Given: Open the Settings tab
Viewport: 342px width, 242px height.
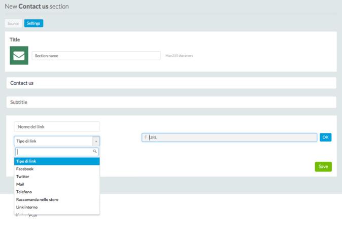Looking at the screenshot, I should 33,23.
